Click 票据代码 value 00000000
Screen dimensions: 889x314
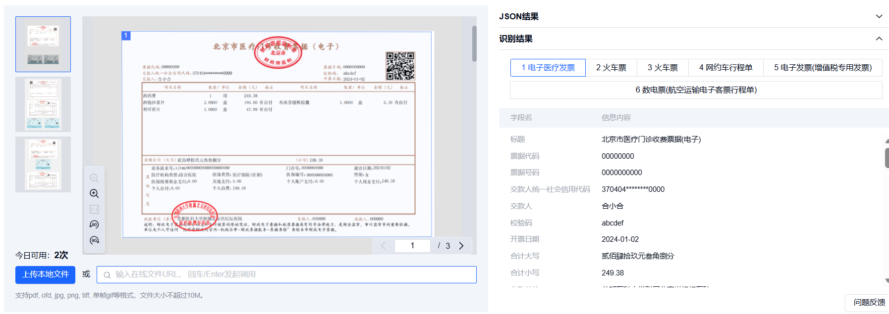(618, 156)
